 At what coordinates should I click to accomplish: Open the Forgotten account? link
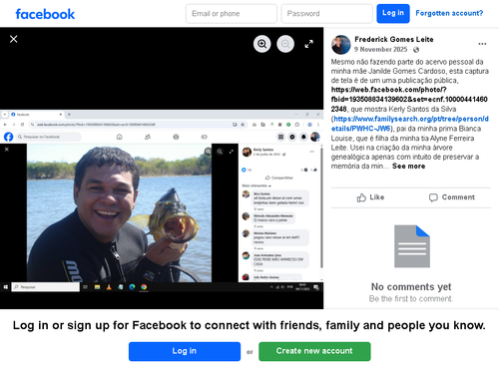coord(449,13)
